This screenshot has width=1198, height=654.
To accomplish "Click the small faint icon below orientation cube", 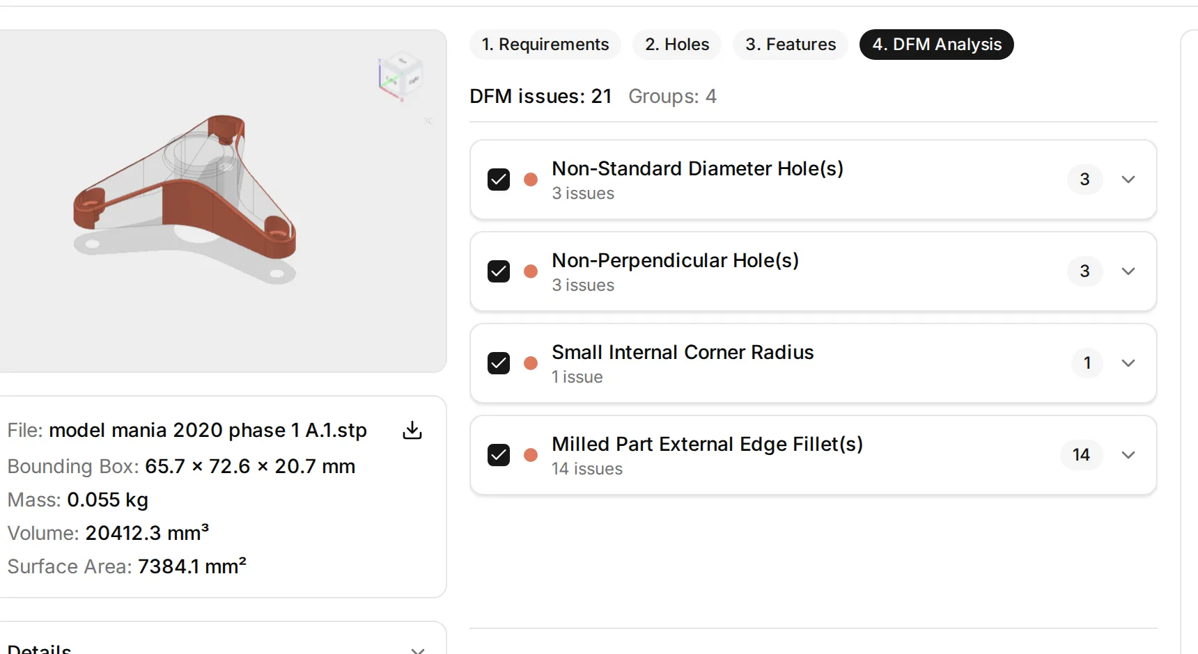I will coord(428,121).
